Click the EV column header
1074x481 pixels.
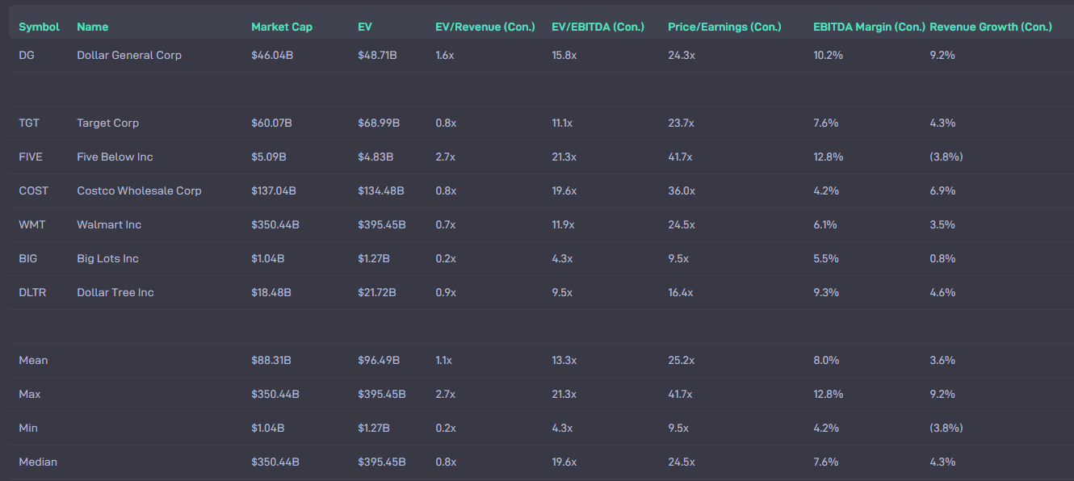365,27
